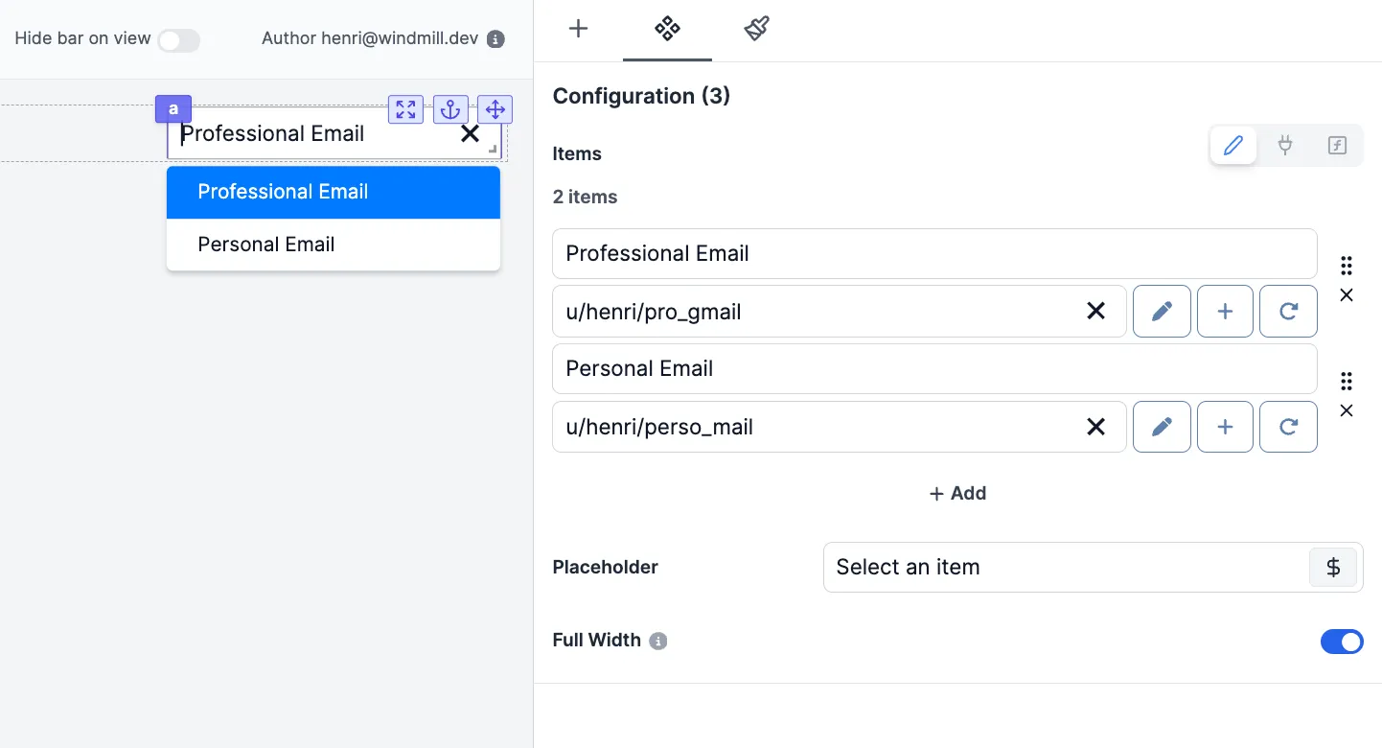This screenshot has height=748, width=1382.
Task: Click the pencil edit button for pro_gmail
Action: (1162, 311)
